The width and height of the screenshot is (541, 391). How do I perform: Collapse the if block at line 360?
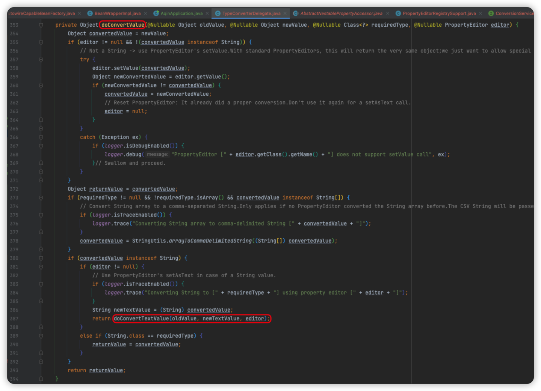click(41, 86)
